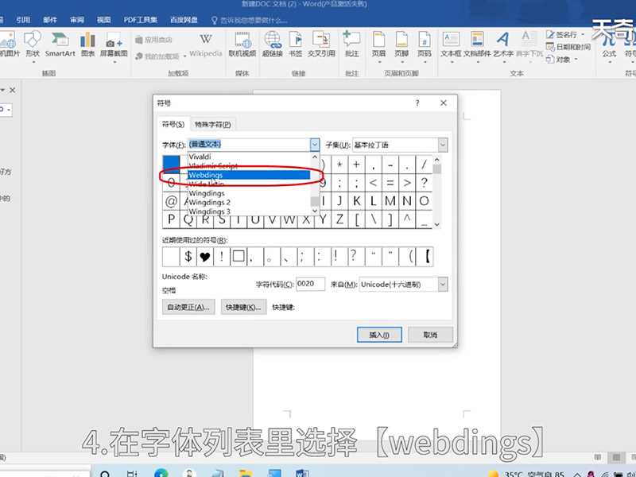
Task: Click the Word icon in the taskbar
Action: coord(301,473)
